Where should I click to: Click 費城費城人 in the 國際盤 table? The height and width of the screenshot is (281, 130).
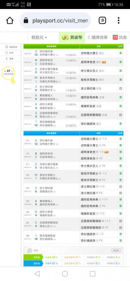tap(46, 96)
